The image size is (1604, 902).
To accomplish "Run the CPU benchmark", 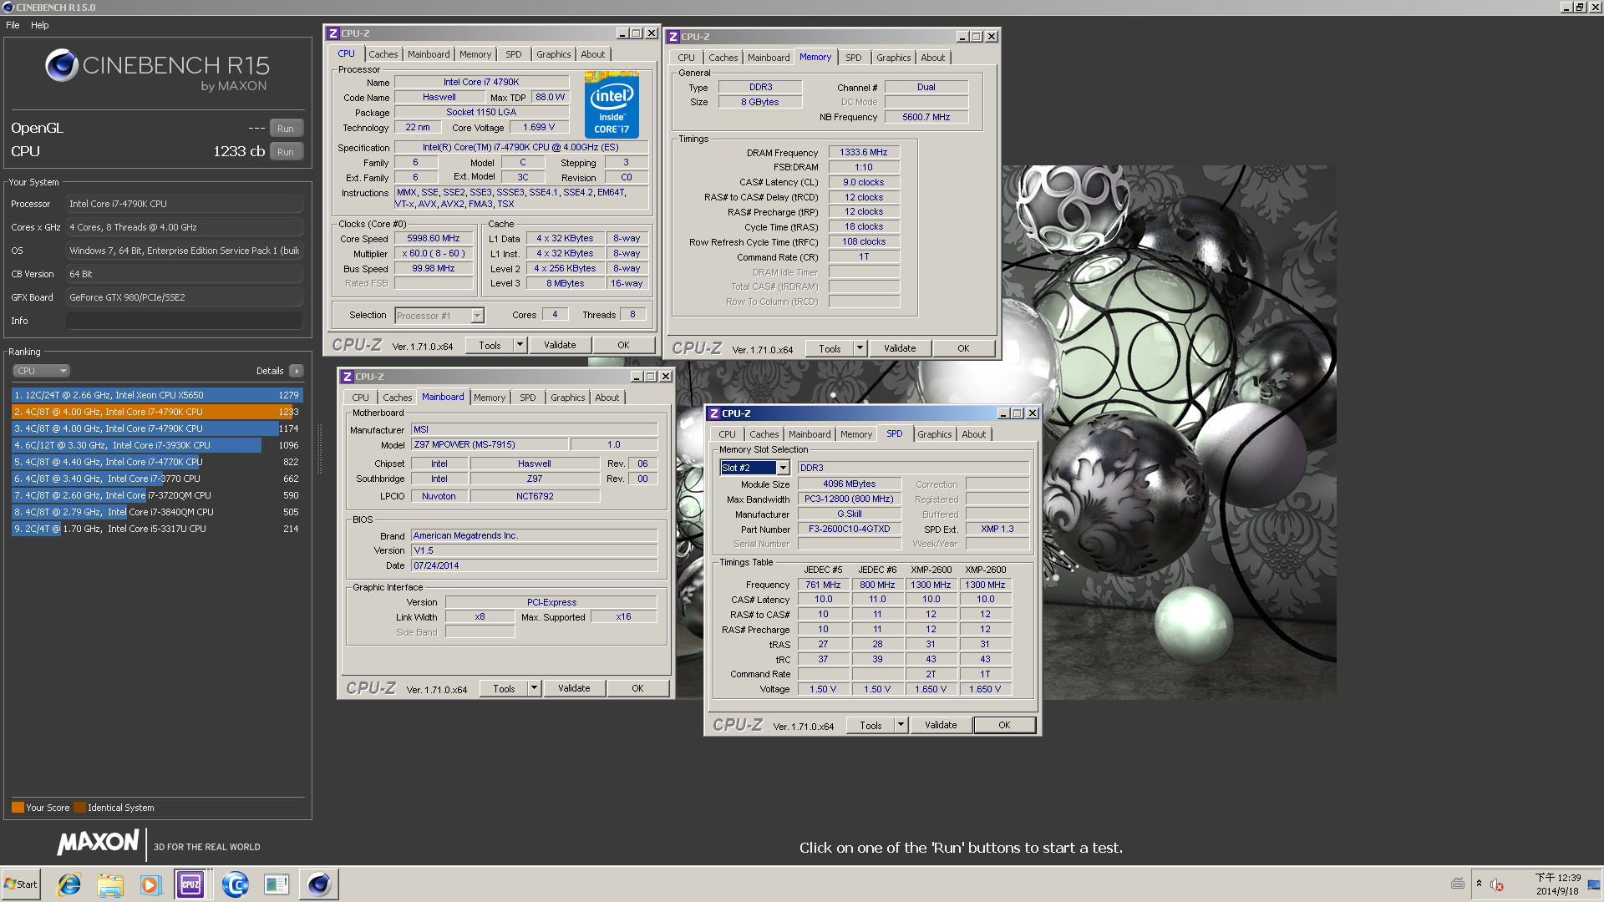I will click(x=286, y=152).
